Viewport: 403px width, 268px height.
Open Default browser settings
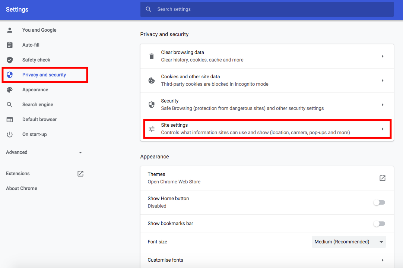pyautogui.click(x=39, y=120)
